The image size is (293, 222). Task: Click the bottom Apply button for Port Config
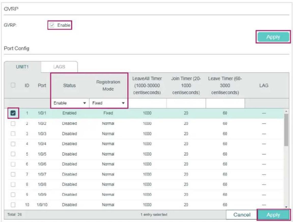(273, 215)
